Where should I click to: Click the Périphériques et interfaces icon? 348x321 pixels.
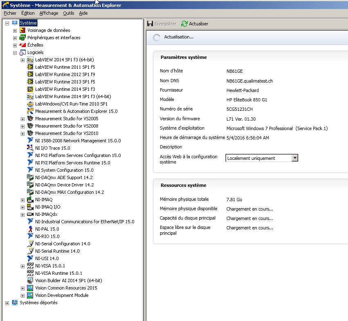[x=22, y=38]
